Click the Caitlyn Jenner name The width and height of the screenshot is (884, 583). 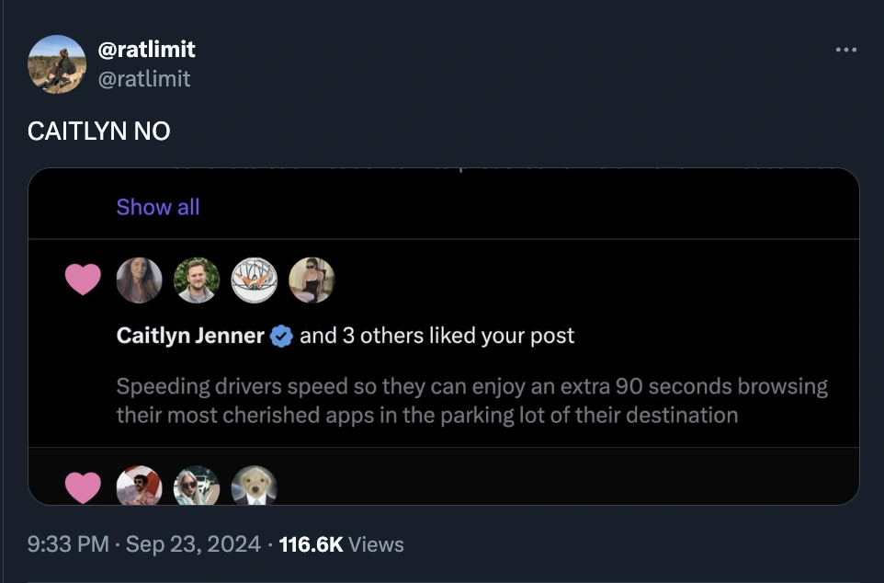190,336
